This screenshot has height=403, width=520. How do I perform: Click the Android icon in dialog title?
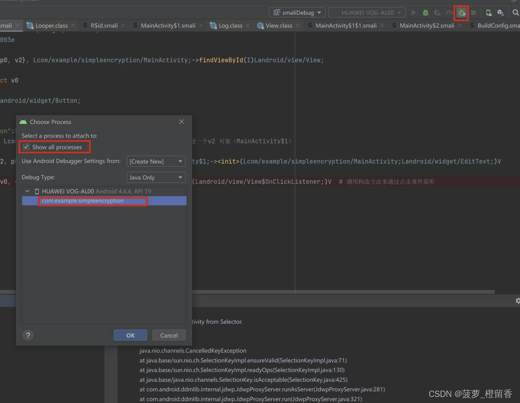tap(23, 122)
